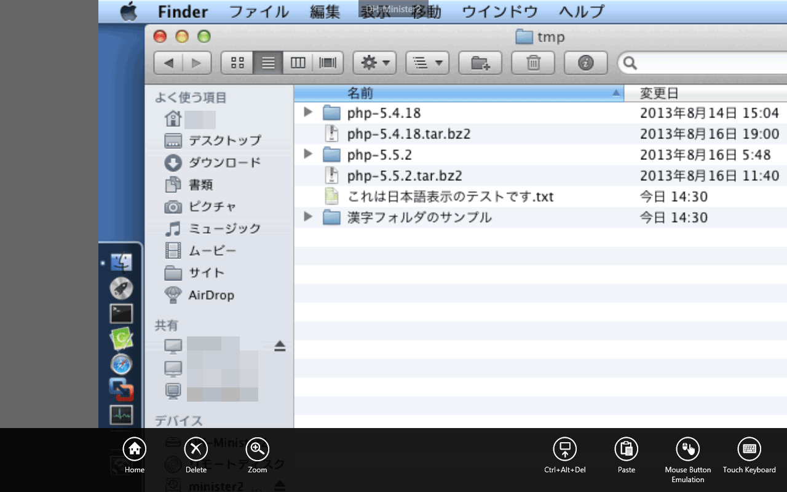Switch Finder to icon view
This screenshot has width=787, height=492.
coord(237,63)
